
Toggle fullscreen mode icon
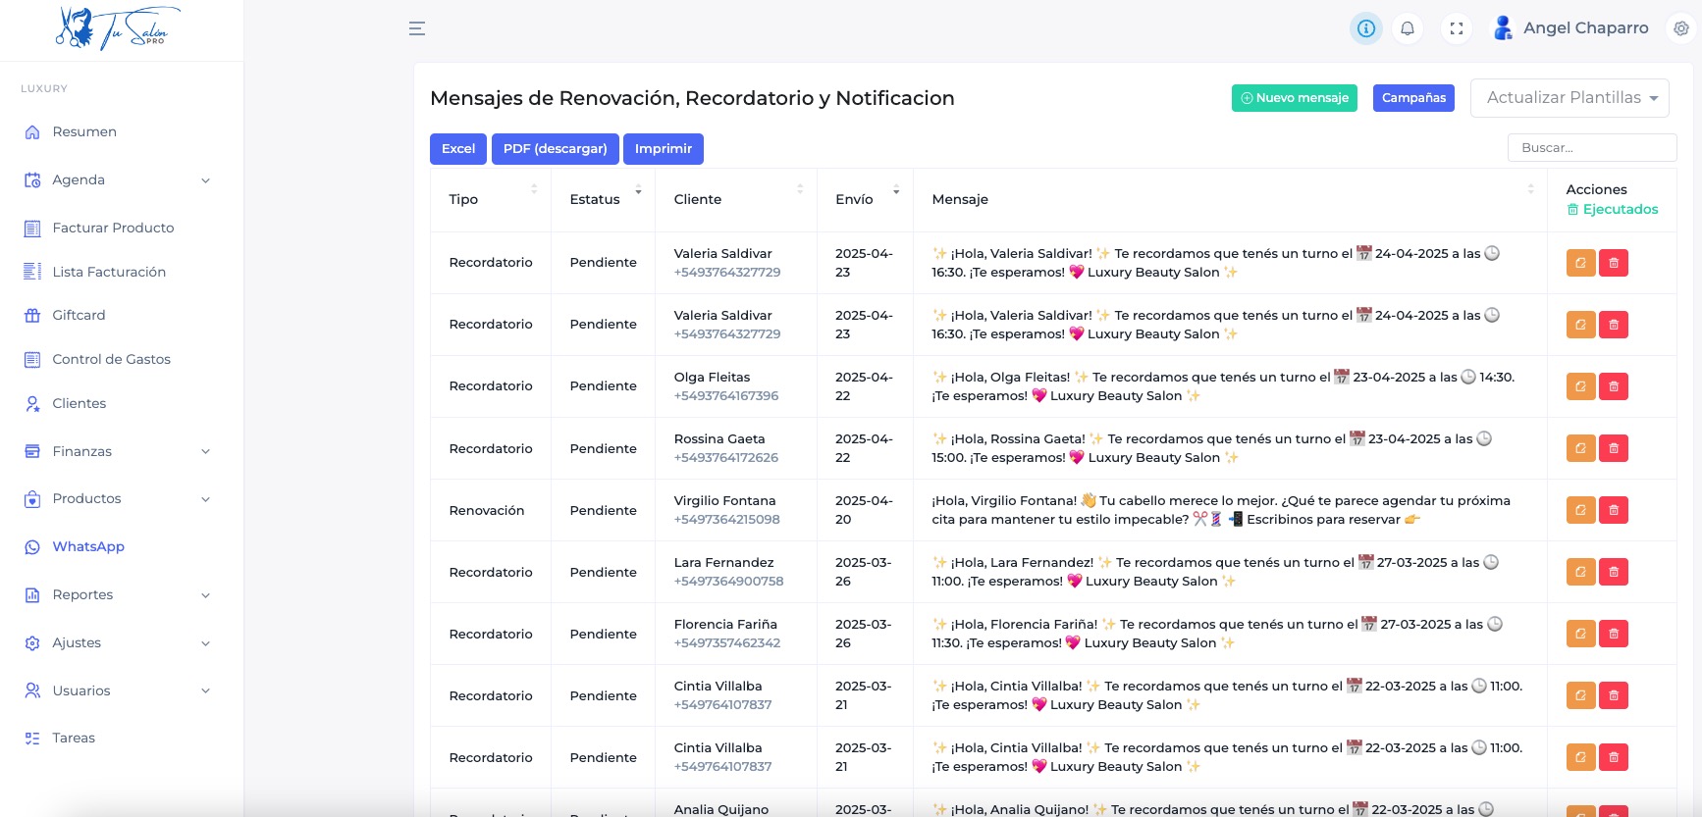point(1457,28)
